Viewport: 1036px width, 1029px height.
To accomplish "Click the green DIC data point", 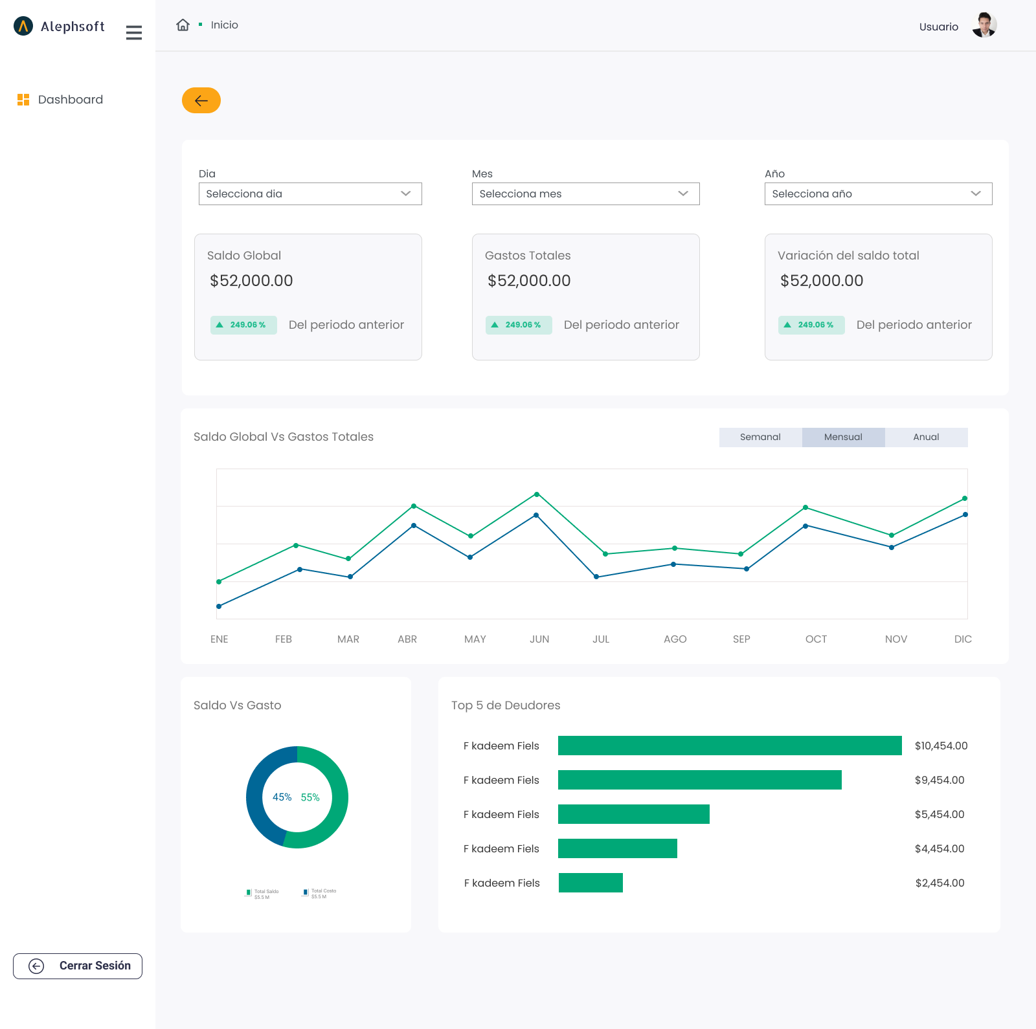I will [965, 498].
